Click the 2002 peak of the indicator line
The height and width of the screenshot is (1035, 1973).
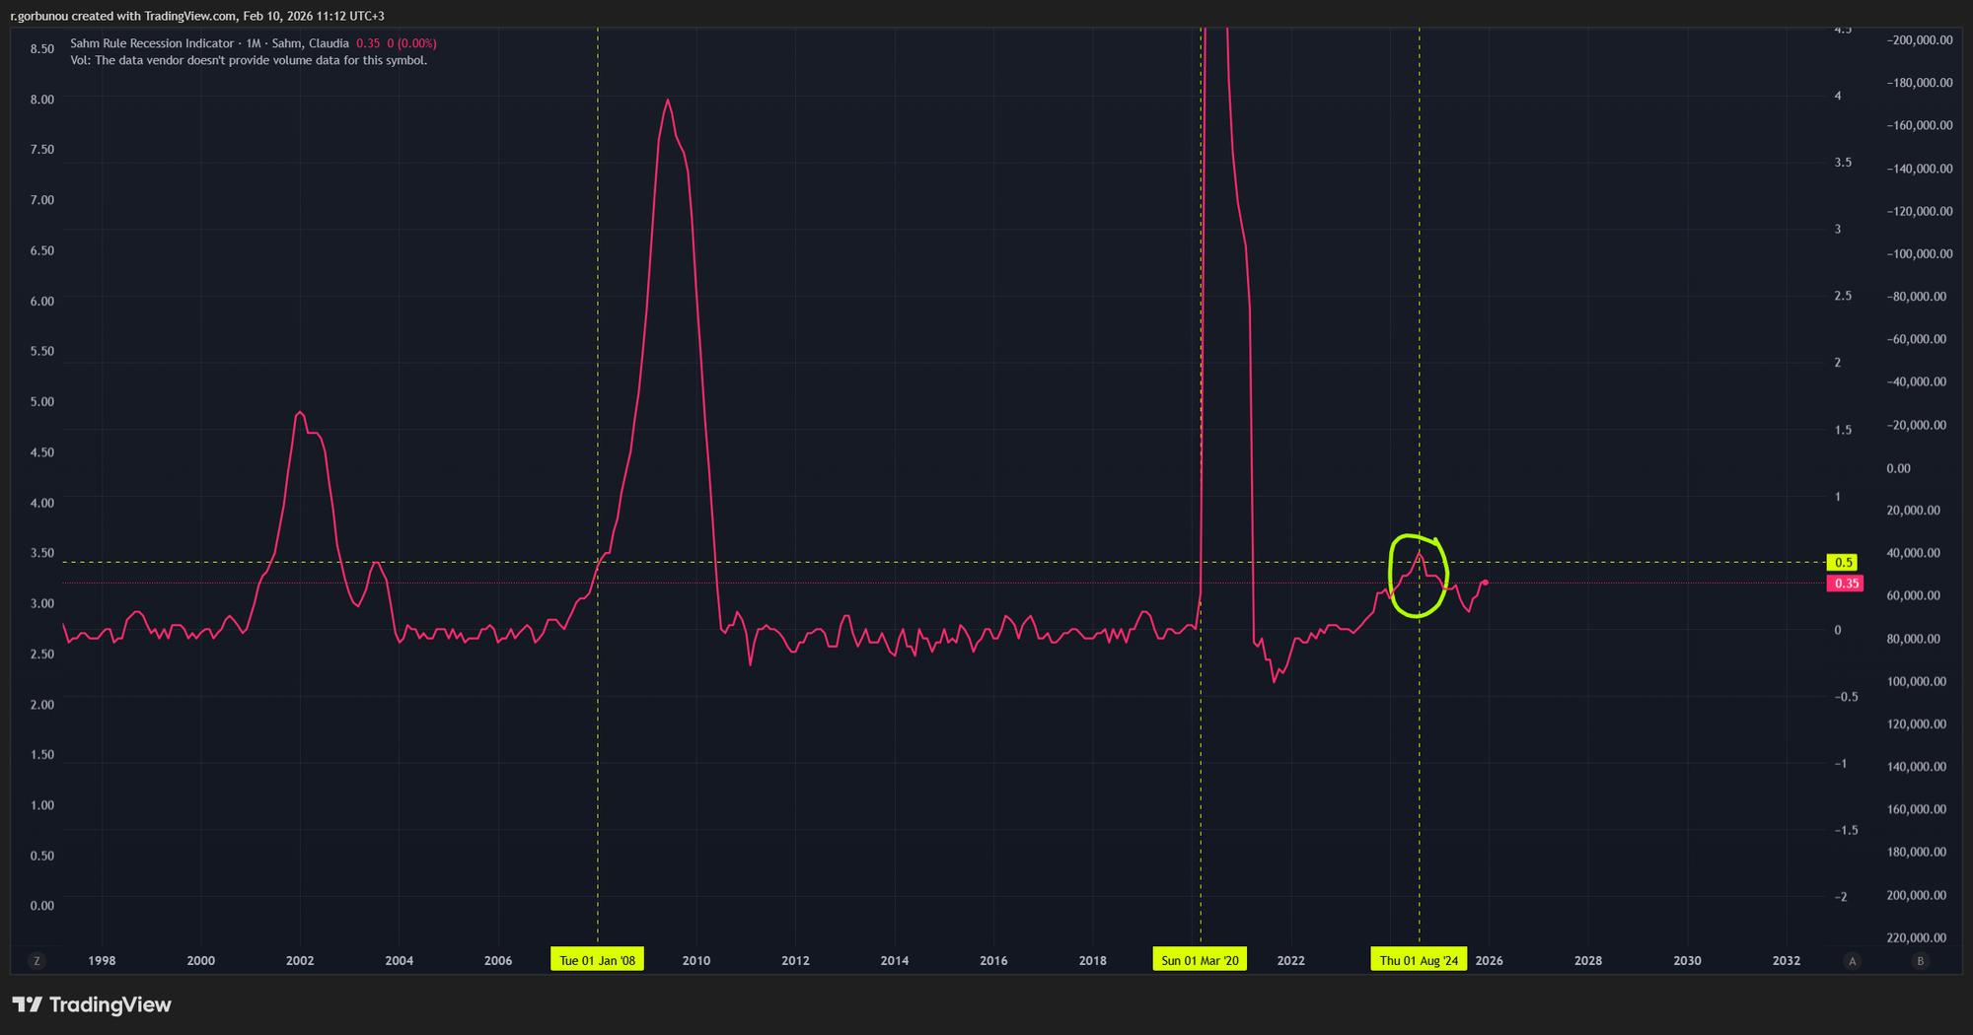tap(300, 413)
